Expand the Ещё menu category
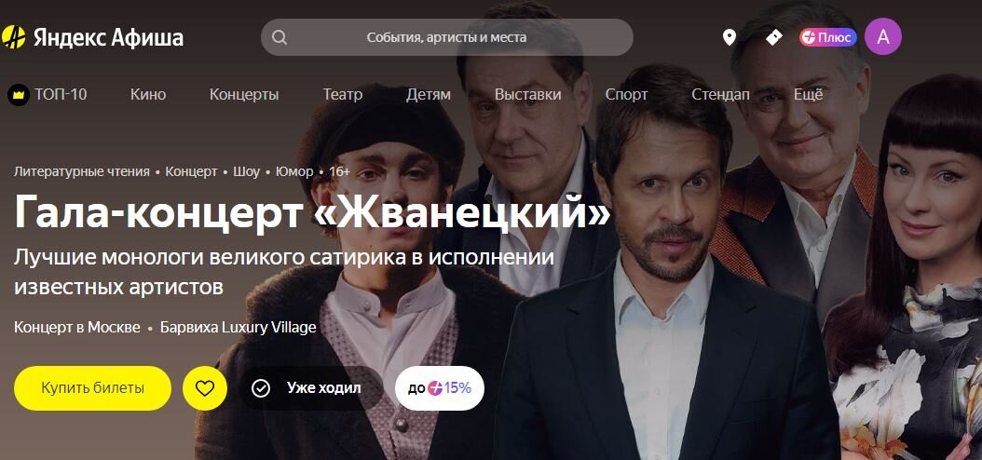The height and width of the screenshot is (460, 982). [808, 94]
